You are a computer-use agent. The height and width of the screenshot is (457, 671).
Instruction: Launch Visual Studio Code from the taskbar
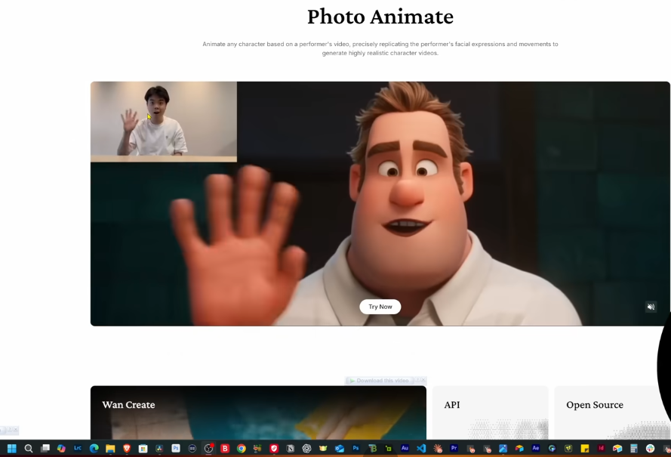tap(420, 448)
